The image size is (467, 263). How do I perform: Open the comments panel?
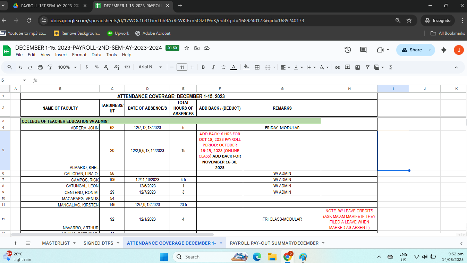point(363,50)
